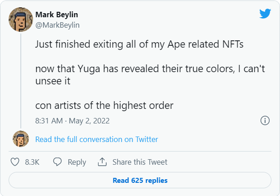The image size is (280, 196).
Task: Click the 'con artists of the highest order' line
Action: coord(104,106)
